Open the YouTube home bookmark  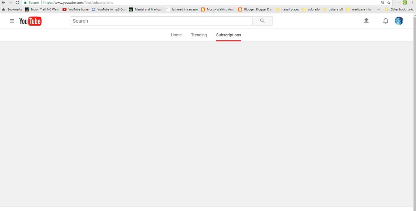click(x=76, y=9)
